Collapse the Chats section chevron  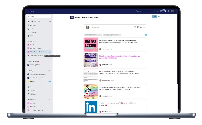coord(49,71)
